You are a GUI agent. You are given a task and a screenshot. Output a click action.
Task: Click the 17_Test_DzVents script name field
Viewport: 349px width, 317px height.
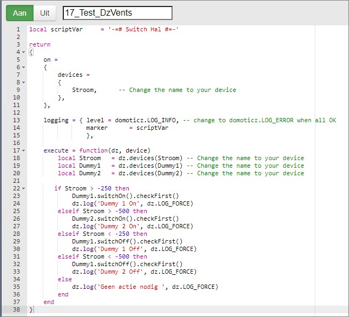tap(117, 13)
